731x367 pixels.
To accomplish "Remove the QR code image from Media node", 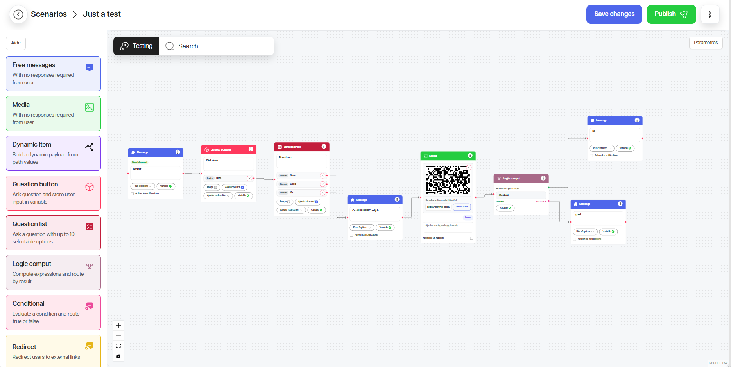I will (x=469, y=168).
